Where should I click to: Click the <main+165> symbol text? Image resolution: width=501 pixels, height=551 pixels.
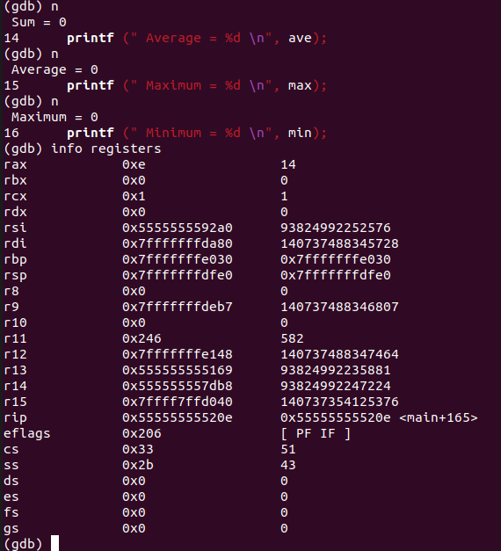[439, 417]
